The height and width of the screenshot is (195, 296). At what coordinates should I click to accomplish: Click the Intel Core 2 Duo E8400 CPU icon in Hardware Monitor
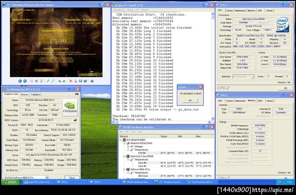(x=128, y=156)
